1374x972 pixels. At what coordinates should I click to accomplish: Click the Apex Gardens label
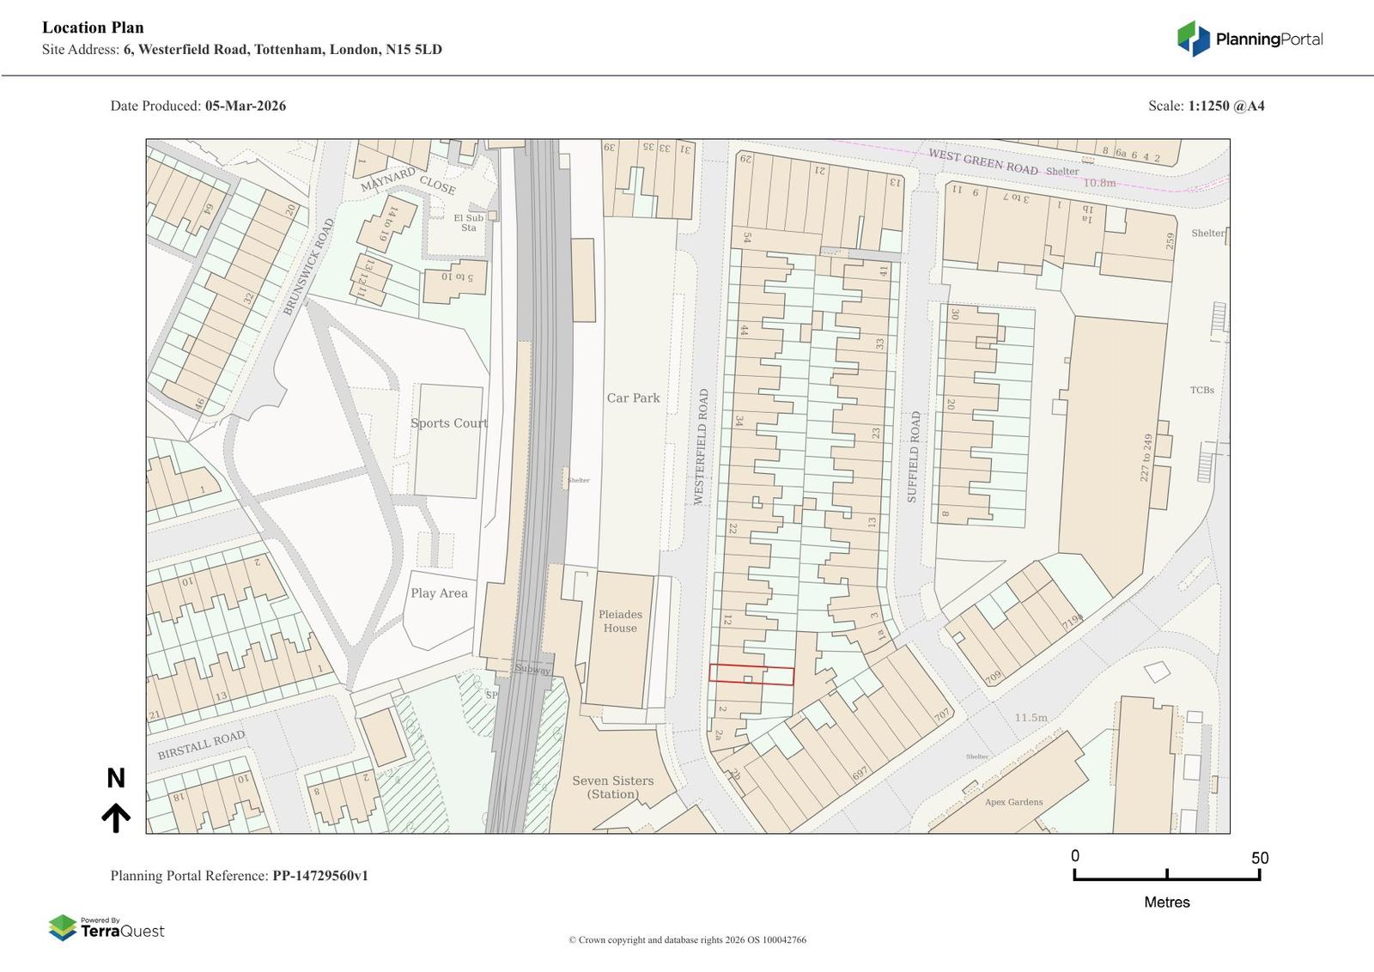click(x=1013, y=802)
